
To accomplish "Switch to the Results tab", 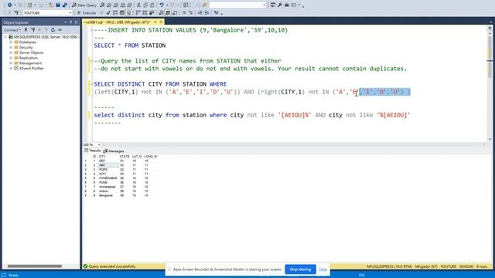I will (x=93, y=151).
